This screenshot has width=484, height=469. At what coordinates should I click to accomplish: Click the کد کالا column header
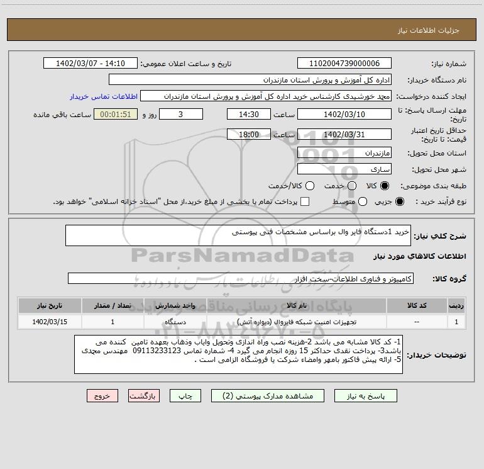417,305
